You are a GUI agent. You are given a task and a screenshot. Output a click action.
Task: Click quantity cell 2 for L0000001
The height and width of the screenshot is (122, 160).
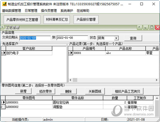115,102
